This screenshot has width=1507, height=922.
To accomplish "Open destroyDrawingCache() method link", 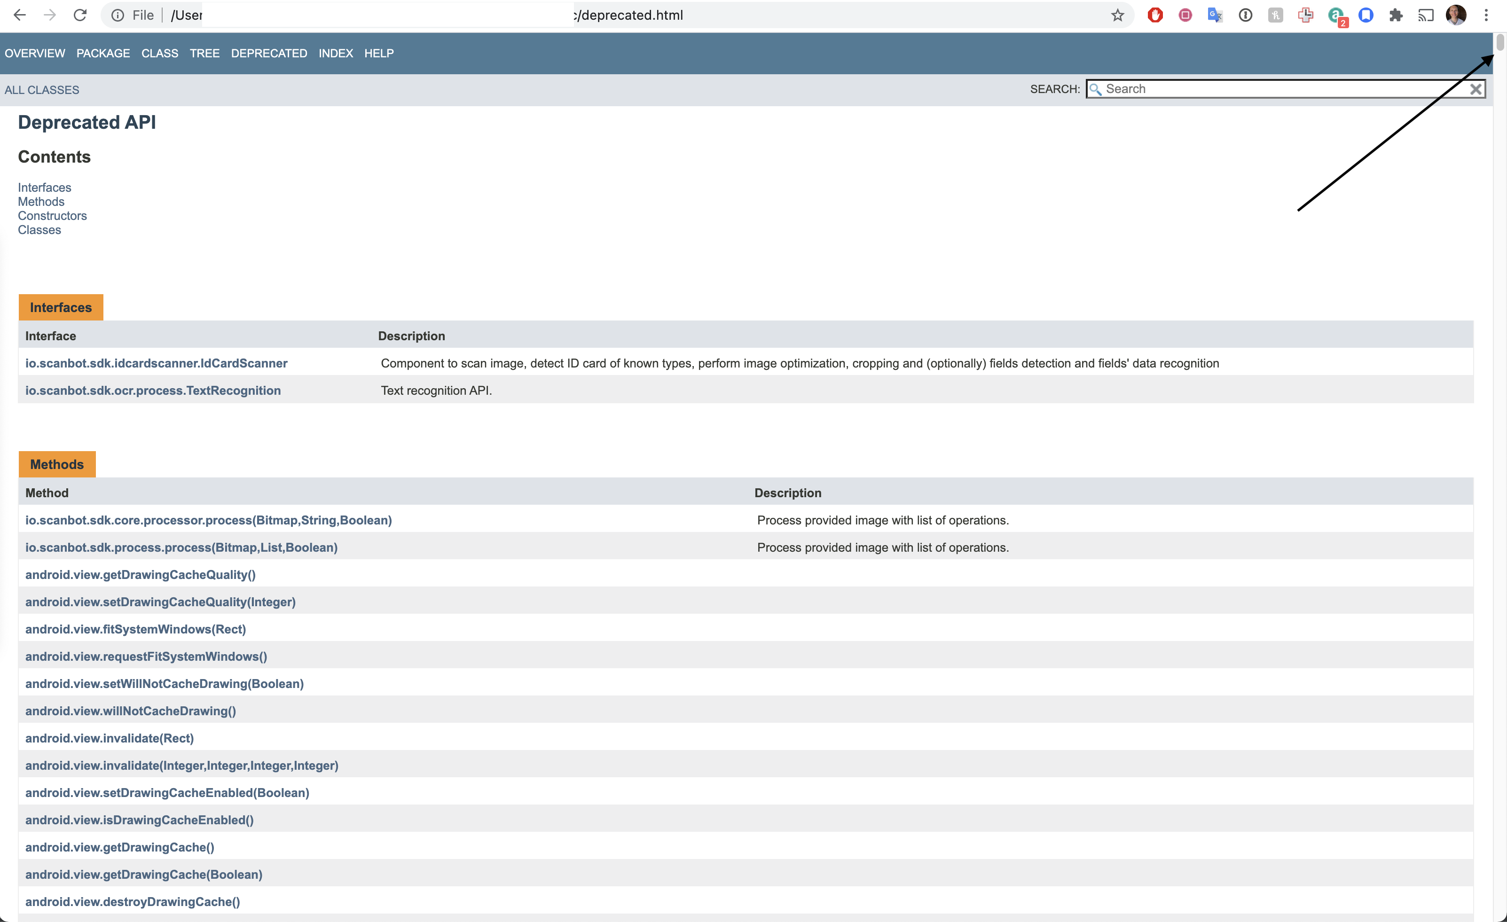I will (x=133, y=902).
